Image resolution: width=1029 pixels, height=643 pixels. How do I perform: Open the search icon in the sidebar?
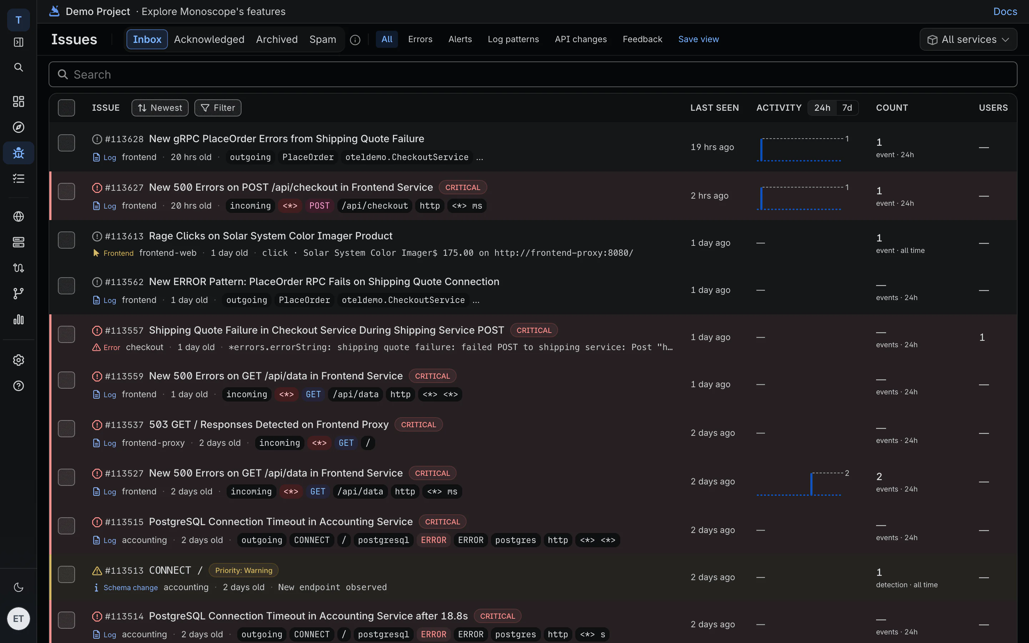tap(18, 67)
